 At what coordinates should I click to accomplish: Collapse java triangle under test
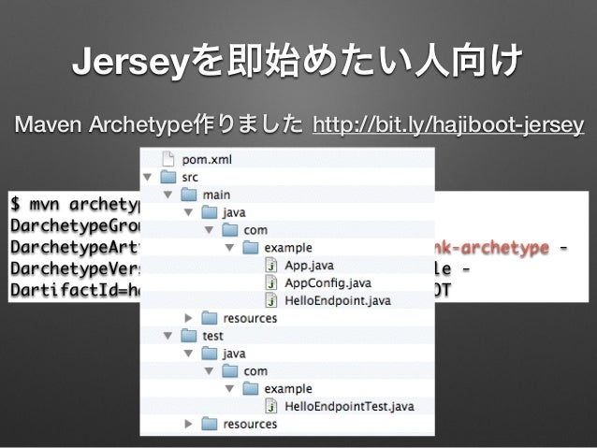189,354
